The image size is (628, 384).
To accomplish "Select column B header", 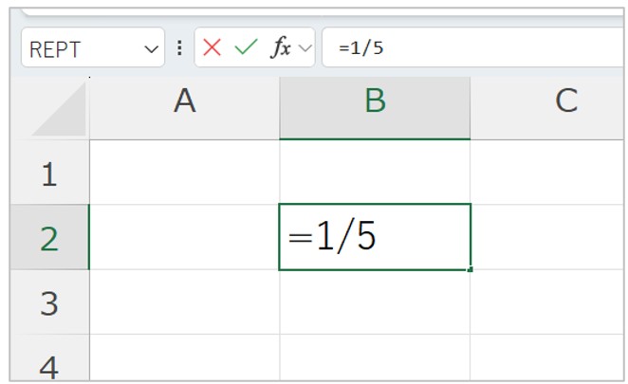I will tap(375, 108).
